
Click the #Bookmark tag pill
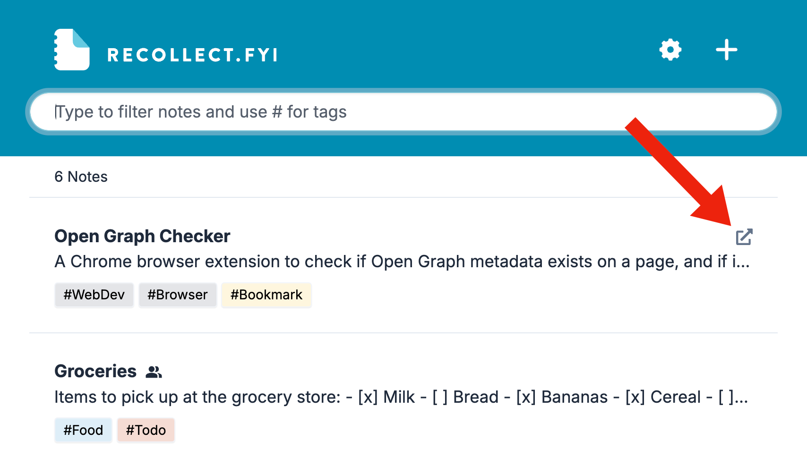coord(266,295)
